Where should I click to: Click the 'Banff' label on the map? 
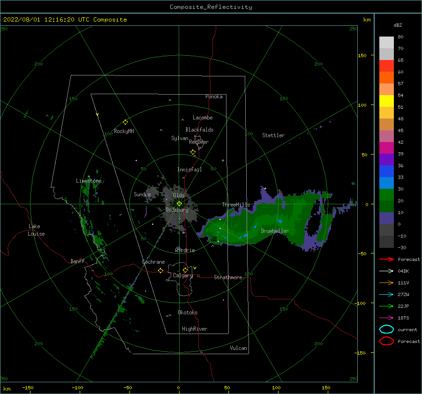[77, 261]
